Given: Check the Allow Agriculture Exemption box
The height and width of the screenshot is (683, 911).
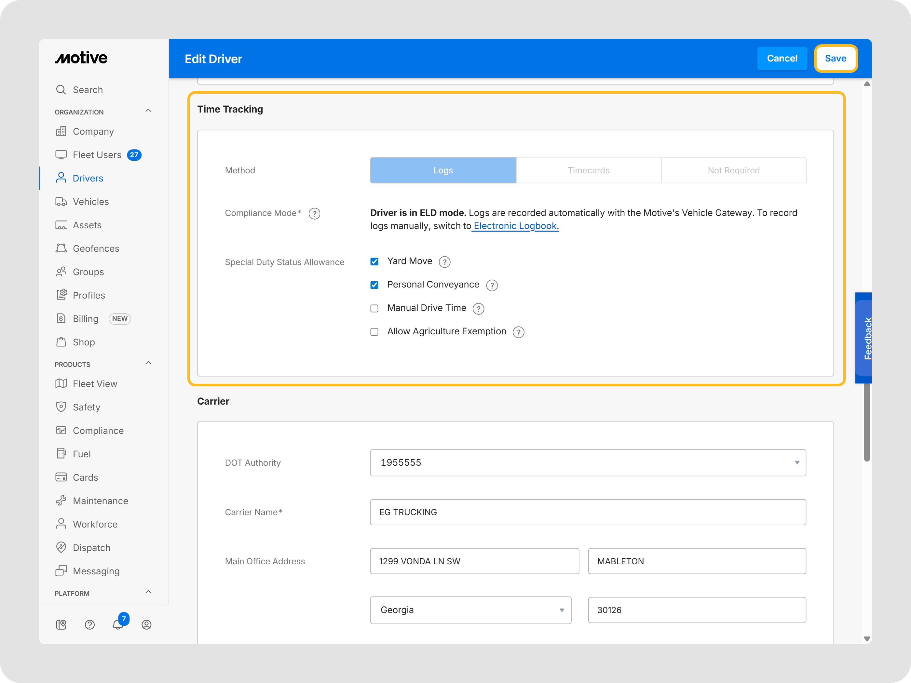Looking at the screenshot, I should [374, 332].
